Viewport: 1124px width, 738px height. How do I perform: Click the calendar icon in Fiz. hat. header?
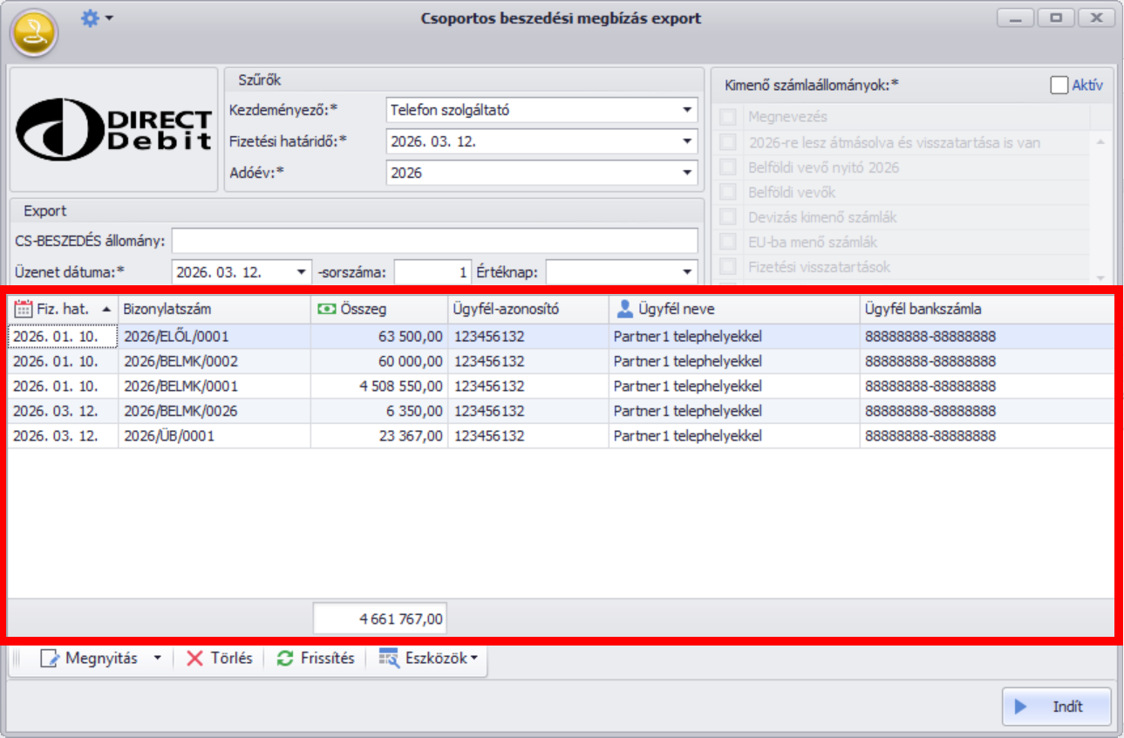(x=24, y=309)
